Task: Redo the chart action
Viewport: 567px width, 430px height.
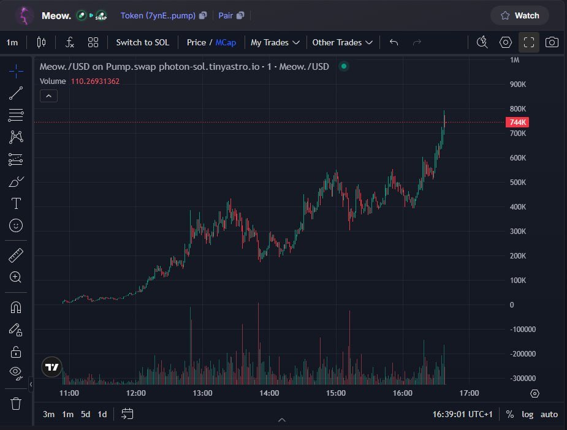Action: click(x=417, y=42)
